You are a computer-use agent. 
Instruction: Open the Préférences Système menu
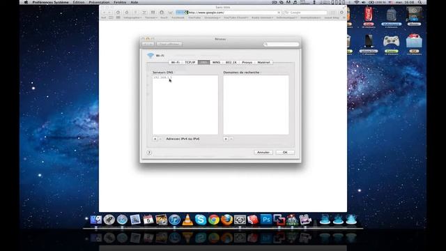click(x=50, y=2)
